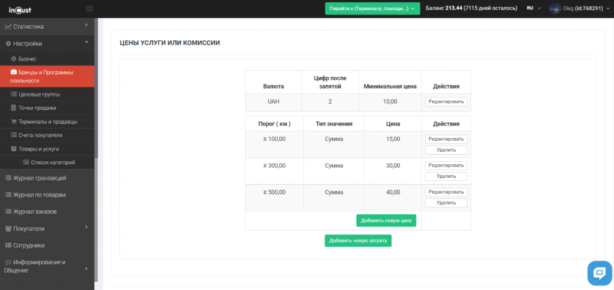Open the live chat bubble icon
The height and width of the screenshot is (290, 614).
(x=599, y=273)
